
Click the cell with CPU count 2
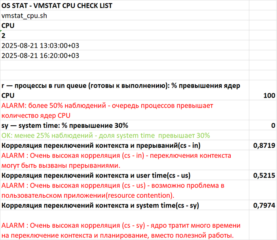4,35
